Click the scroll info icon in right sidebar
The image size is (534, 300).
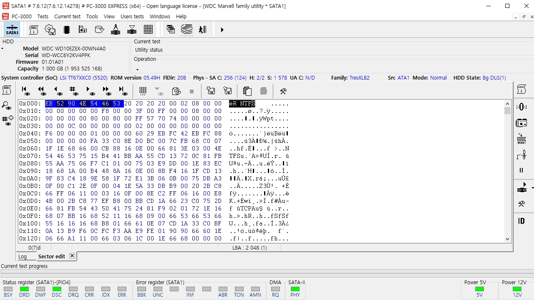point(521,89)
